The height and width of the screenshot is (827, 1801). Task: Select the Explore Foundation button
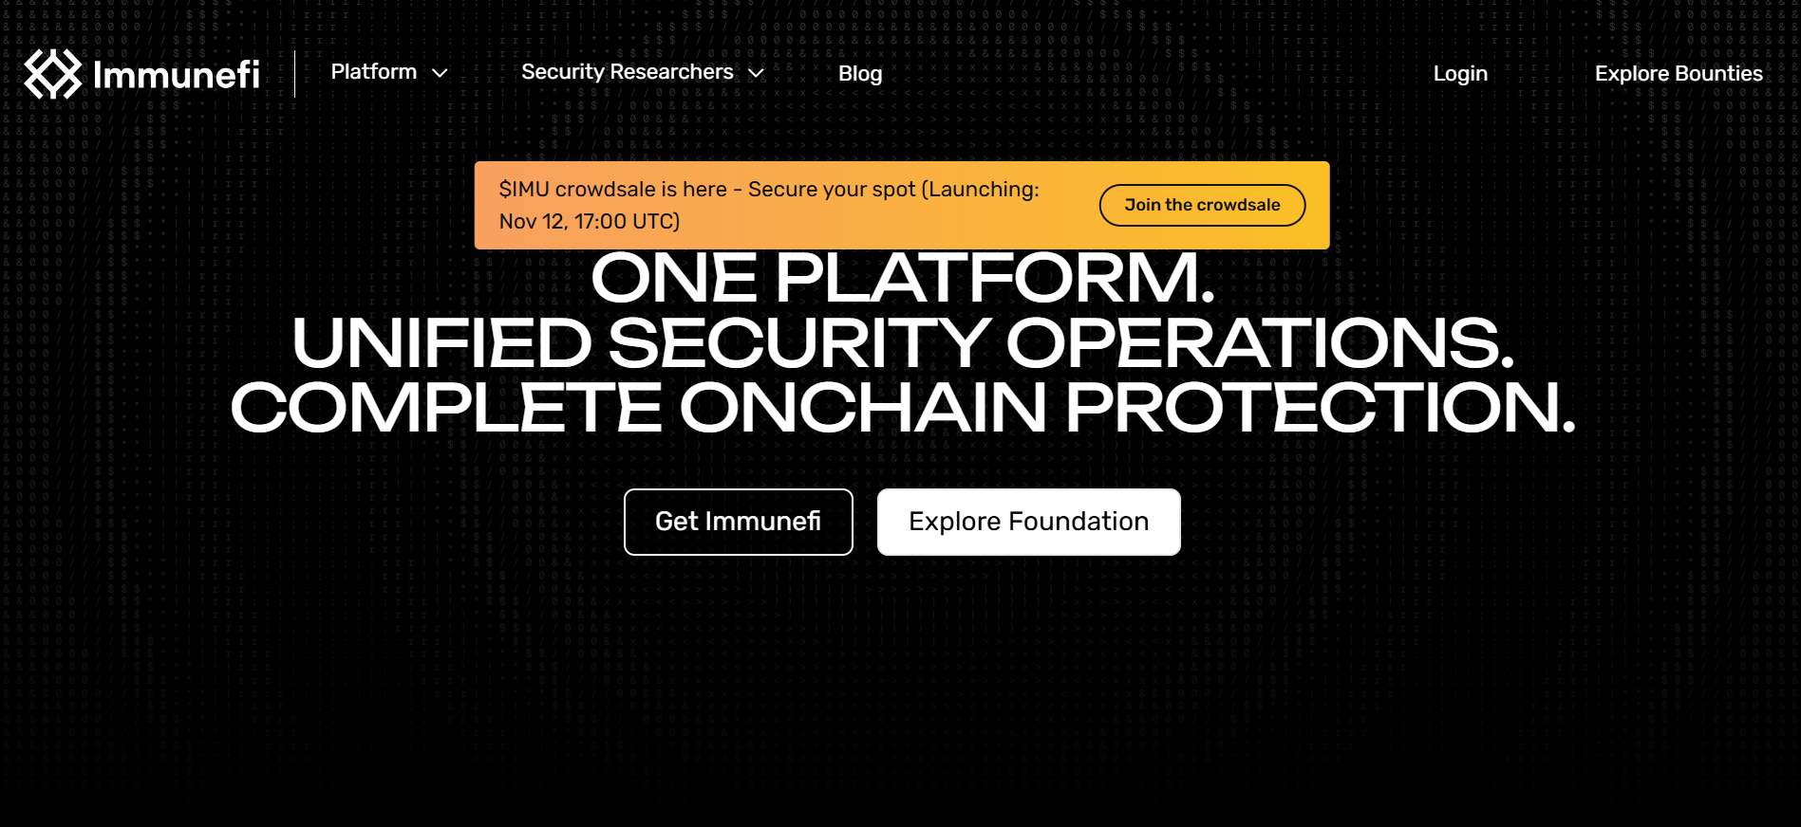(x=1028, y=522)
